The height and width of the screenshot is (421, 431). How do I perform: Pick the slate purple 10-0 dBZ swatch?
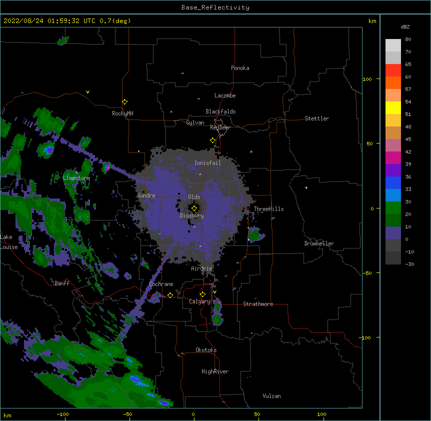393,233
